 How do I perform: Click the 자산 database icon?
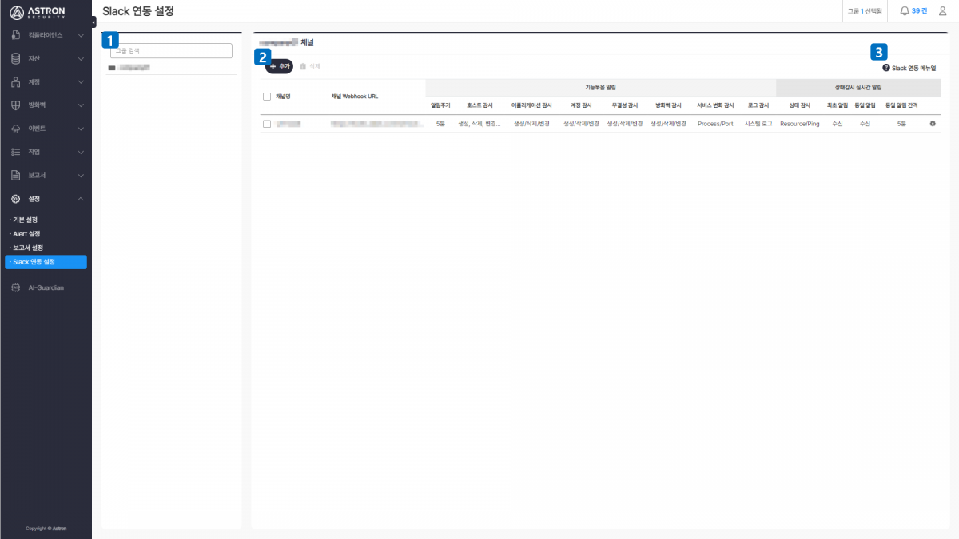16,58
